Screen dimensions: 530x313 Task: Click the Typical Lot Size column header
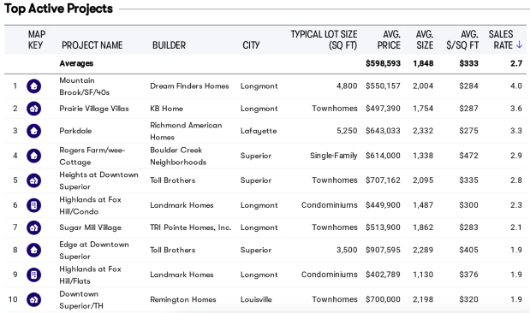point(324,39)
